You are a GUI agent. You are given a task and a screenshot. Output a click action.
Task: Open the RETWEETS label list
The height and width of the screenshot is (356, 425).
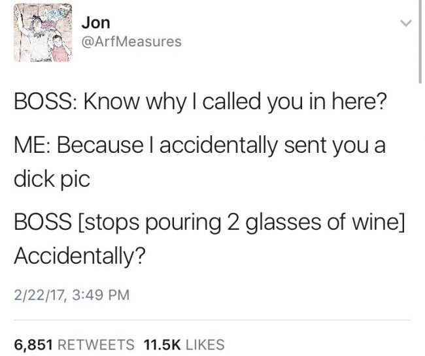(96, 345)
